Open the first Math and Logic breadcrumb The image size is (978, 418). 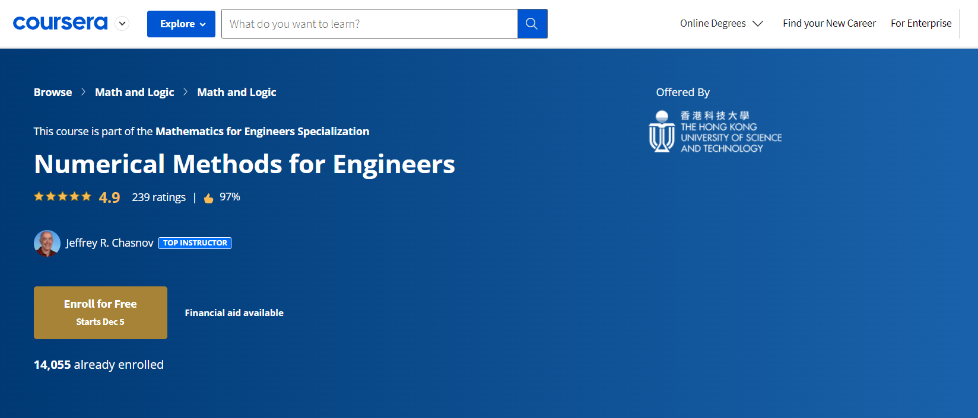click(x=135, y=92)
